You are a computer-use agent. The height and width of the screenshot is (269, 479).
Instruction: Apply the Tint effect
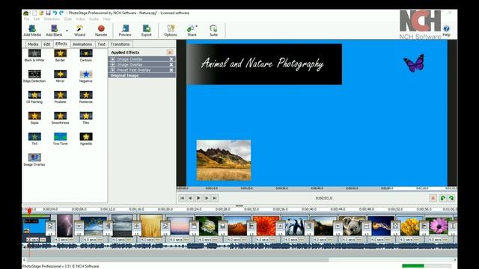(34, 139)
